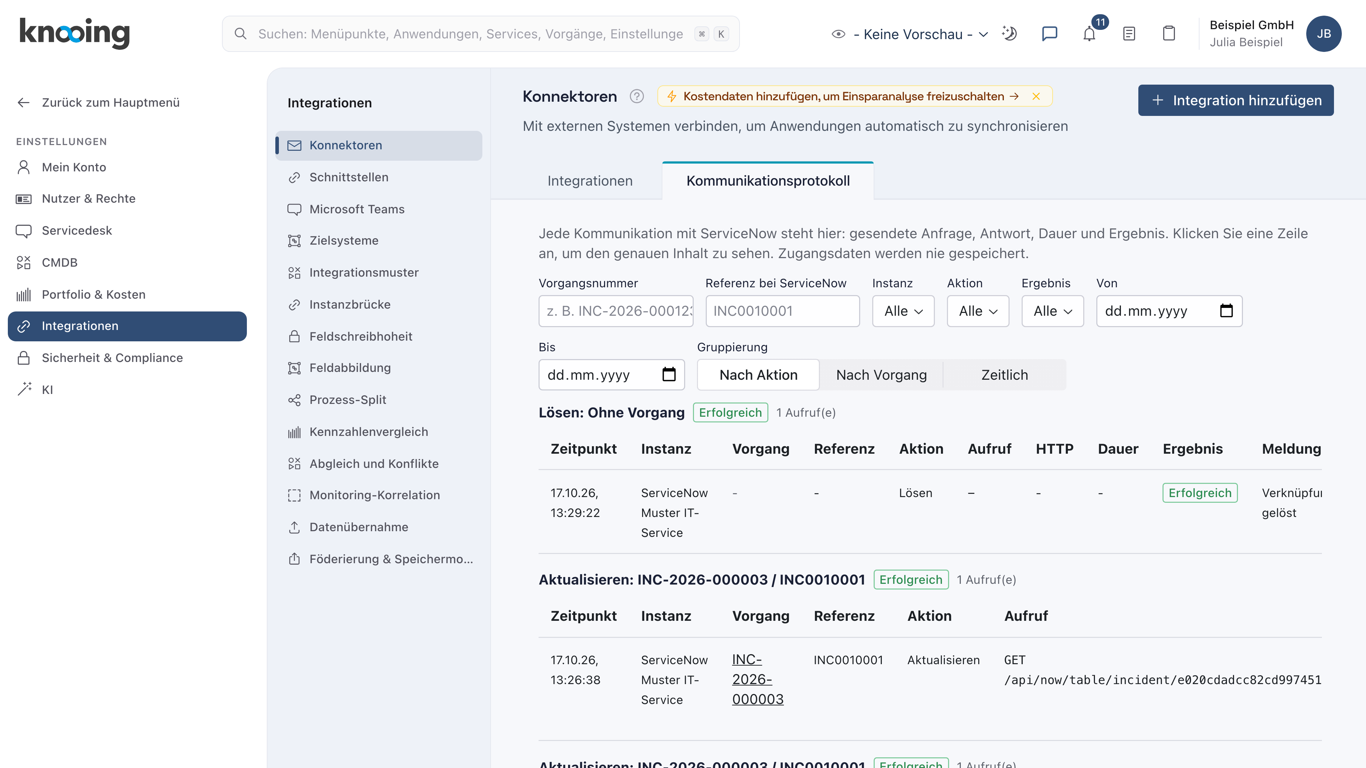The width and height of the screenshot is (1366, 768).
Task: Dismiss the Kostendaten banner with X
Action: click(x=1036, y=96)
